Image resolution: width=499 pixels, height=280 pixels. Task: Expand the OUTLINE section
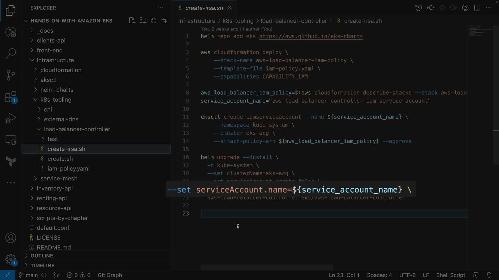pyautogui.click(x=42, y=256)
